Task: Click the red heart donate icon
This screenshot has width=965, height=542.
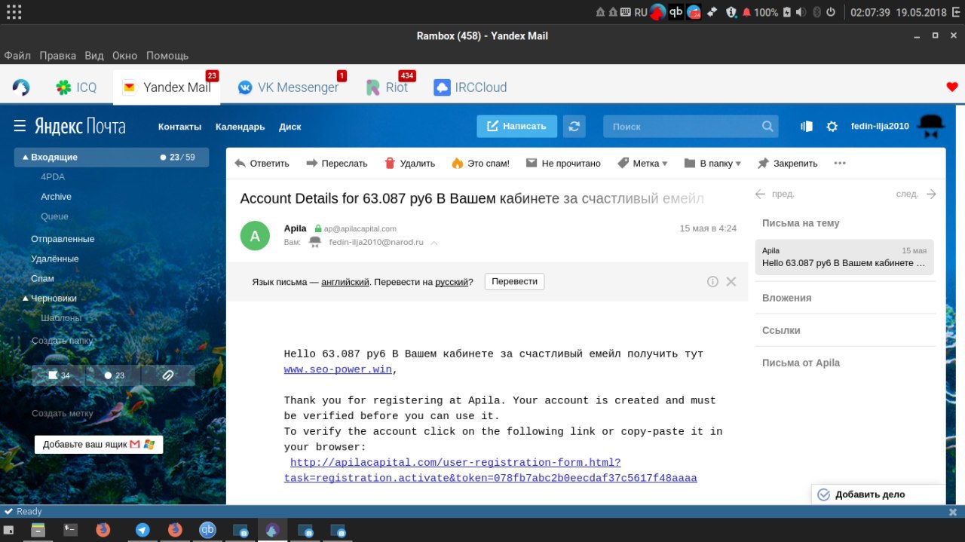Action: 952,87
